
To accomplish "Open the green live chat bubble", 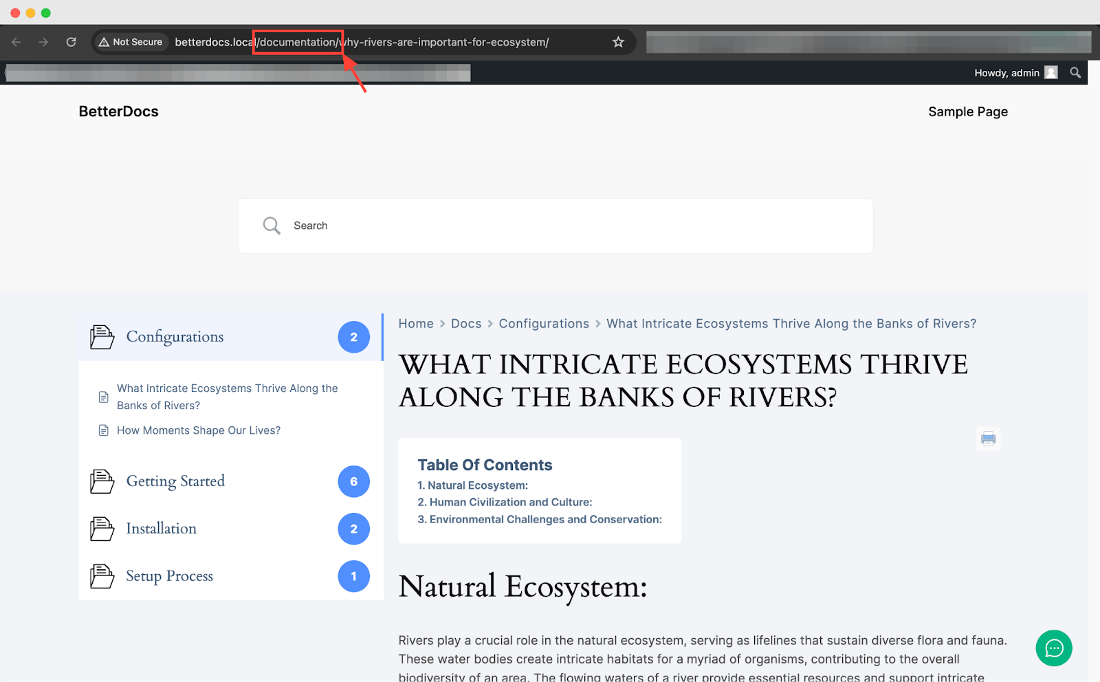I will (1053, 648).
